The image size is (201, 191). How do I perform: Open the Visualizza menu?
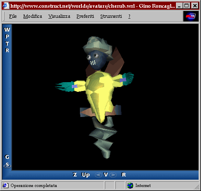[x=59, y=16]
